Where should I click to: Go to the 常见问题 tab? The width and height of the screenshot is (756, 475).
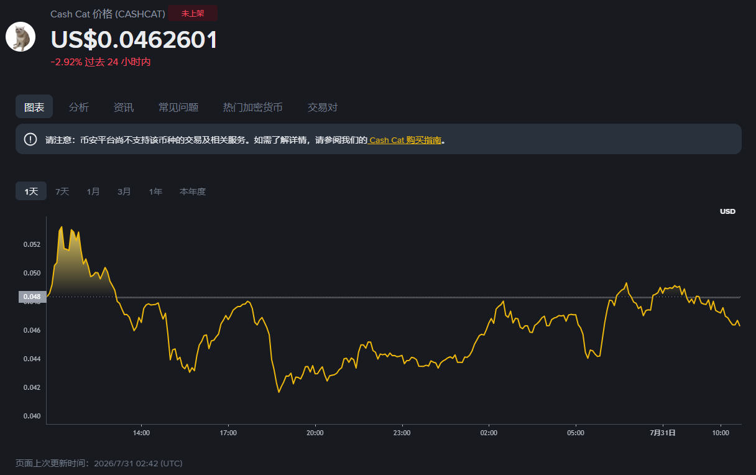[x=178, y=107]
